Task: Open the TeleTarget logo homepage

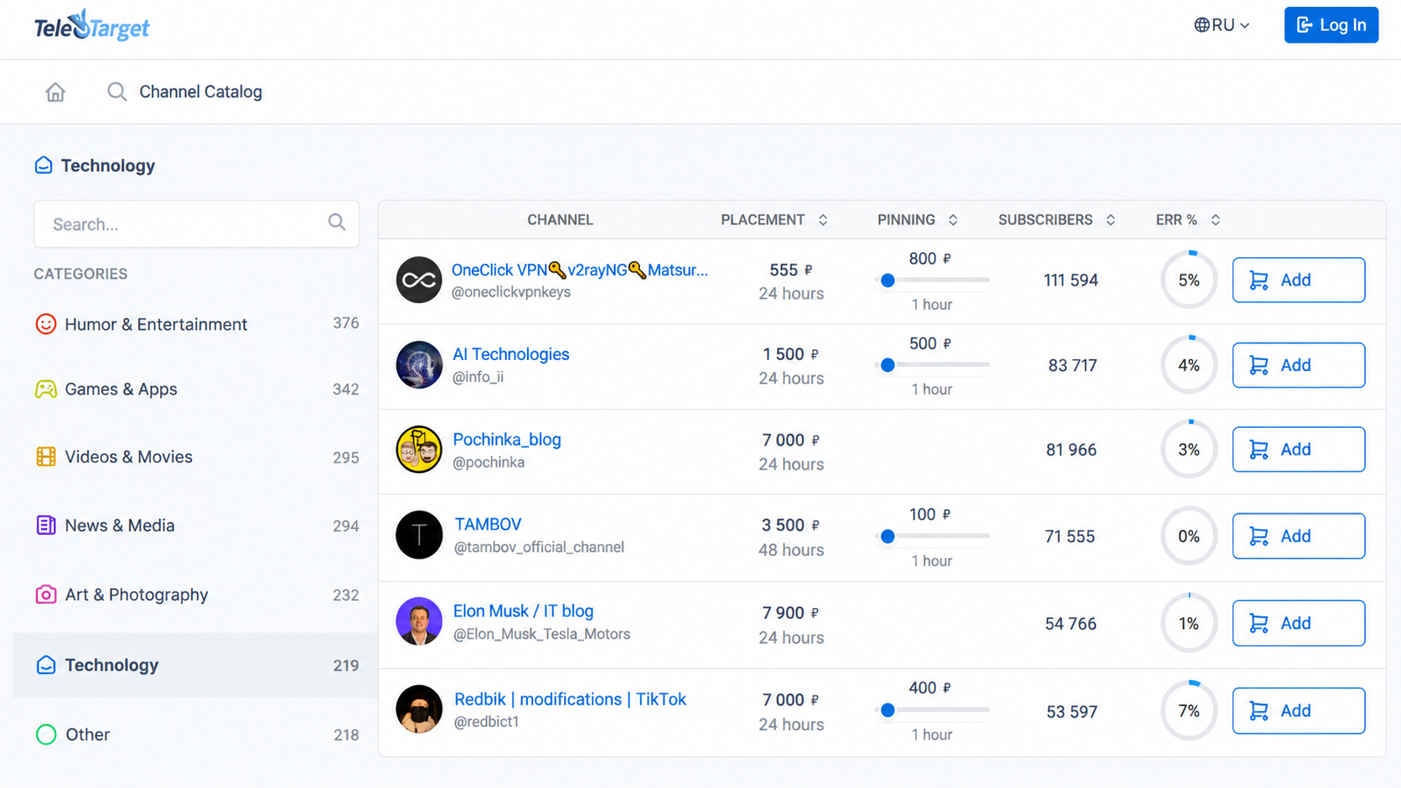Action: [x=91, y=26]
